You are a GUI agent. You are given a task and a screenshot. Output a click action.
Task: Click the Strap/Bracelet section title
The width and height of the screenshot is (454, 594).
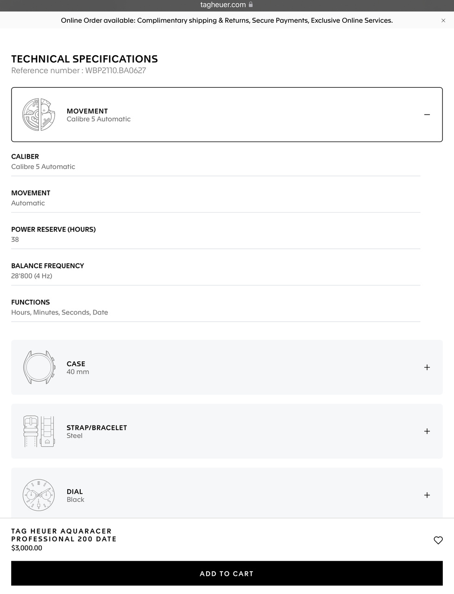[97, 428]
